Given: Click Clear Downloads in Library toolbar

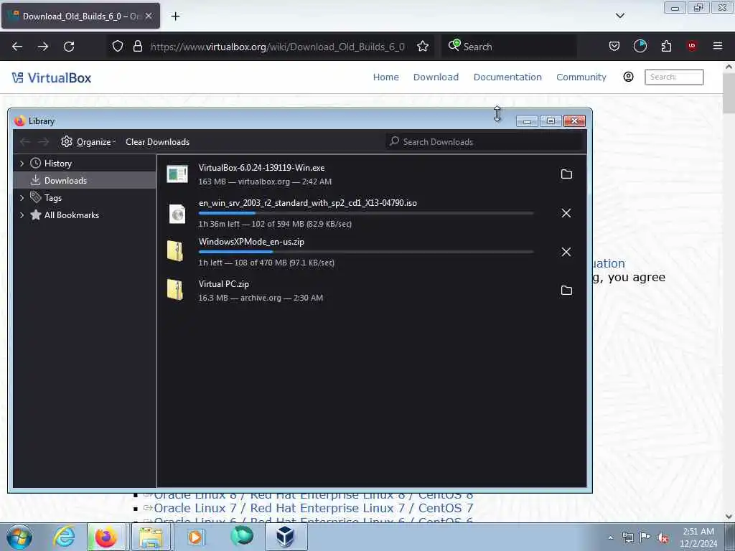Looking at the screenshot, I should [x=157, y=142].
